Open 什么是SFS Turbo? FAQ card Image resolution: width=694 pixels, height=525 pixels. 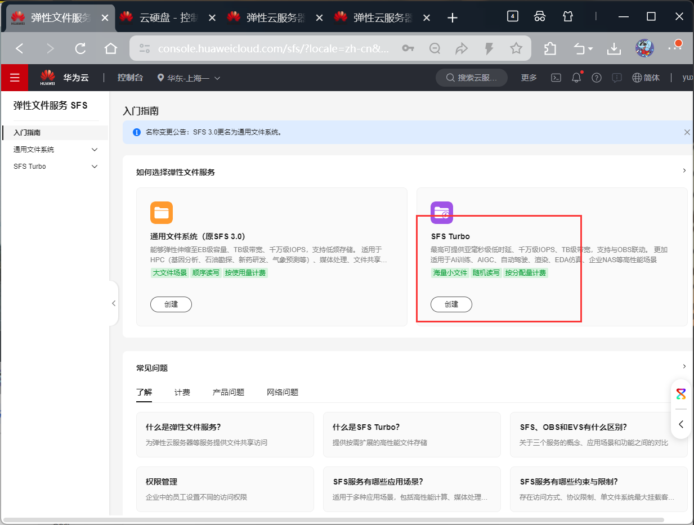point(412,434)
